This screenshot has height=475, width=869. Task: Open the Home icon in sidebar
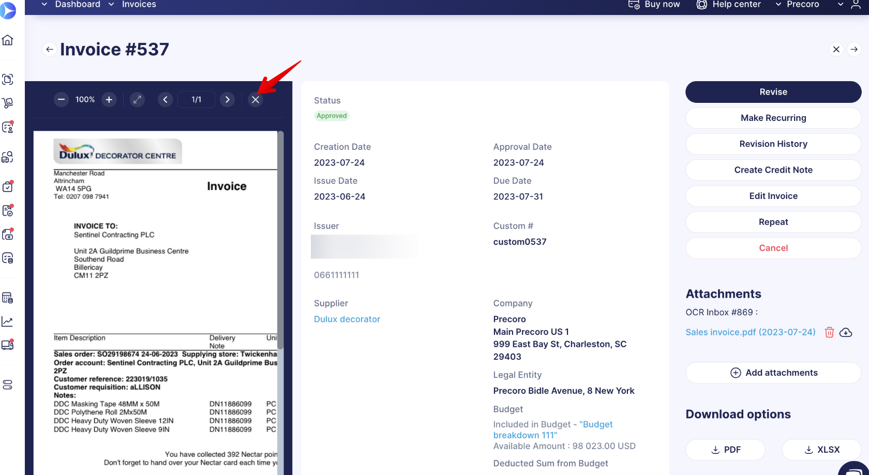(x=8, y=40)
